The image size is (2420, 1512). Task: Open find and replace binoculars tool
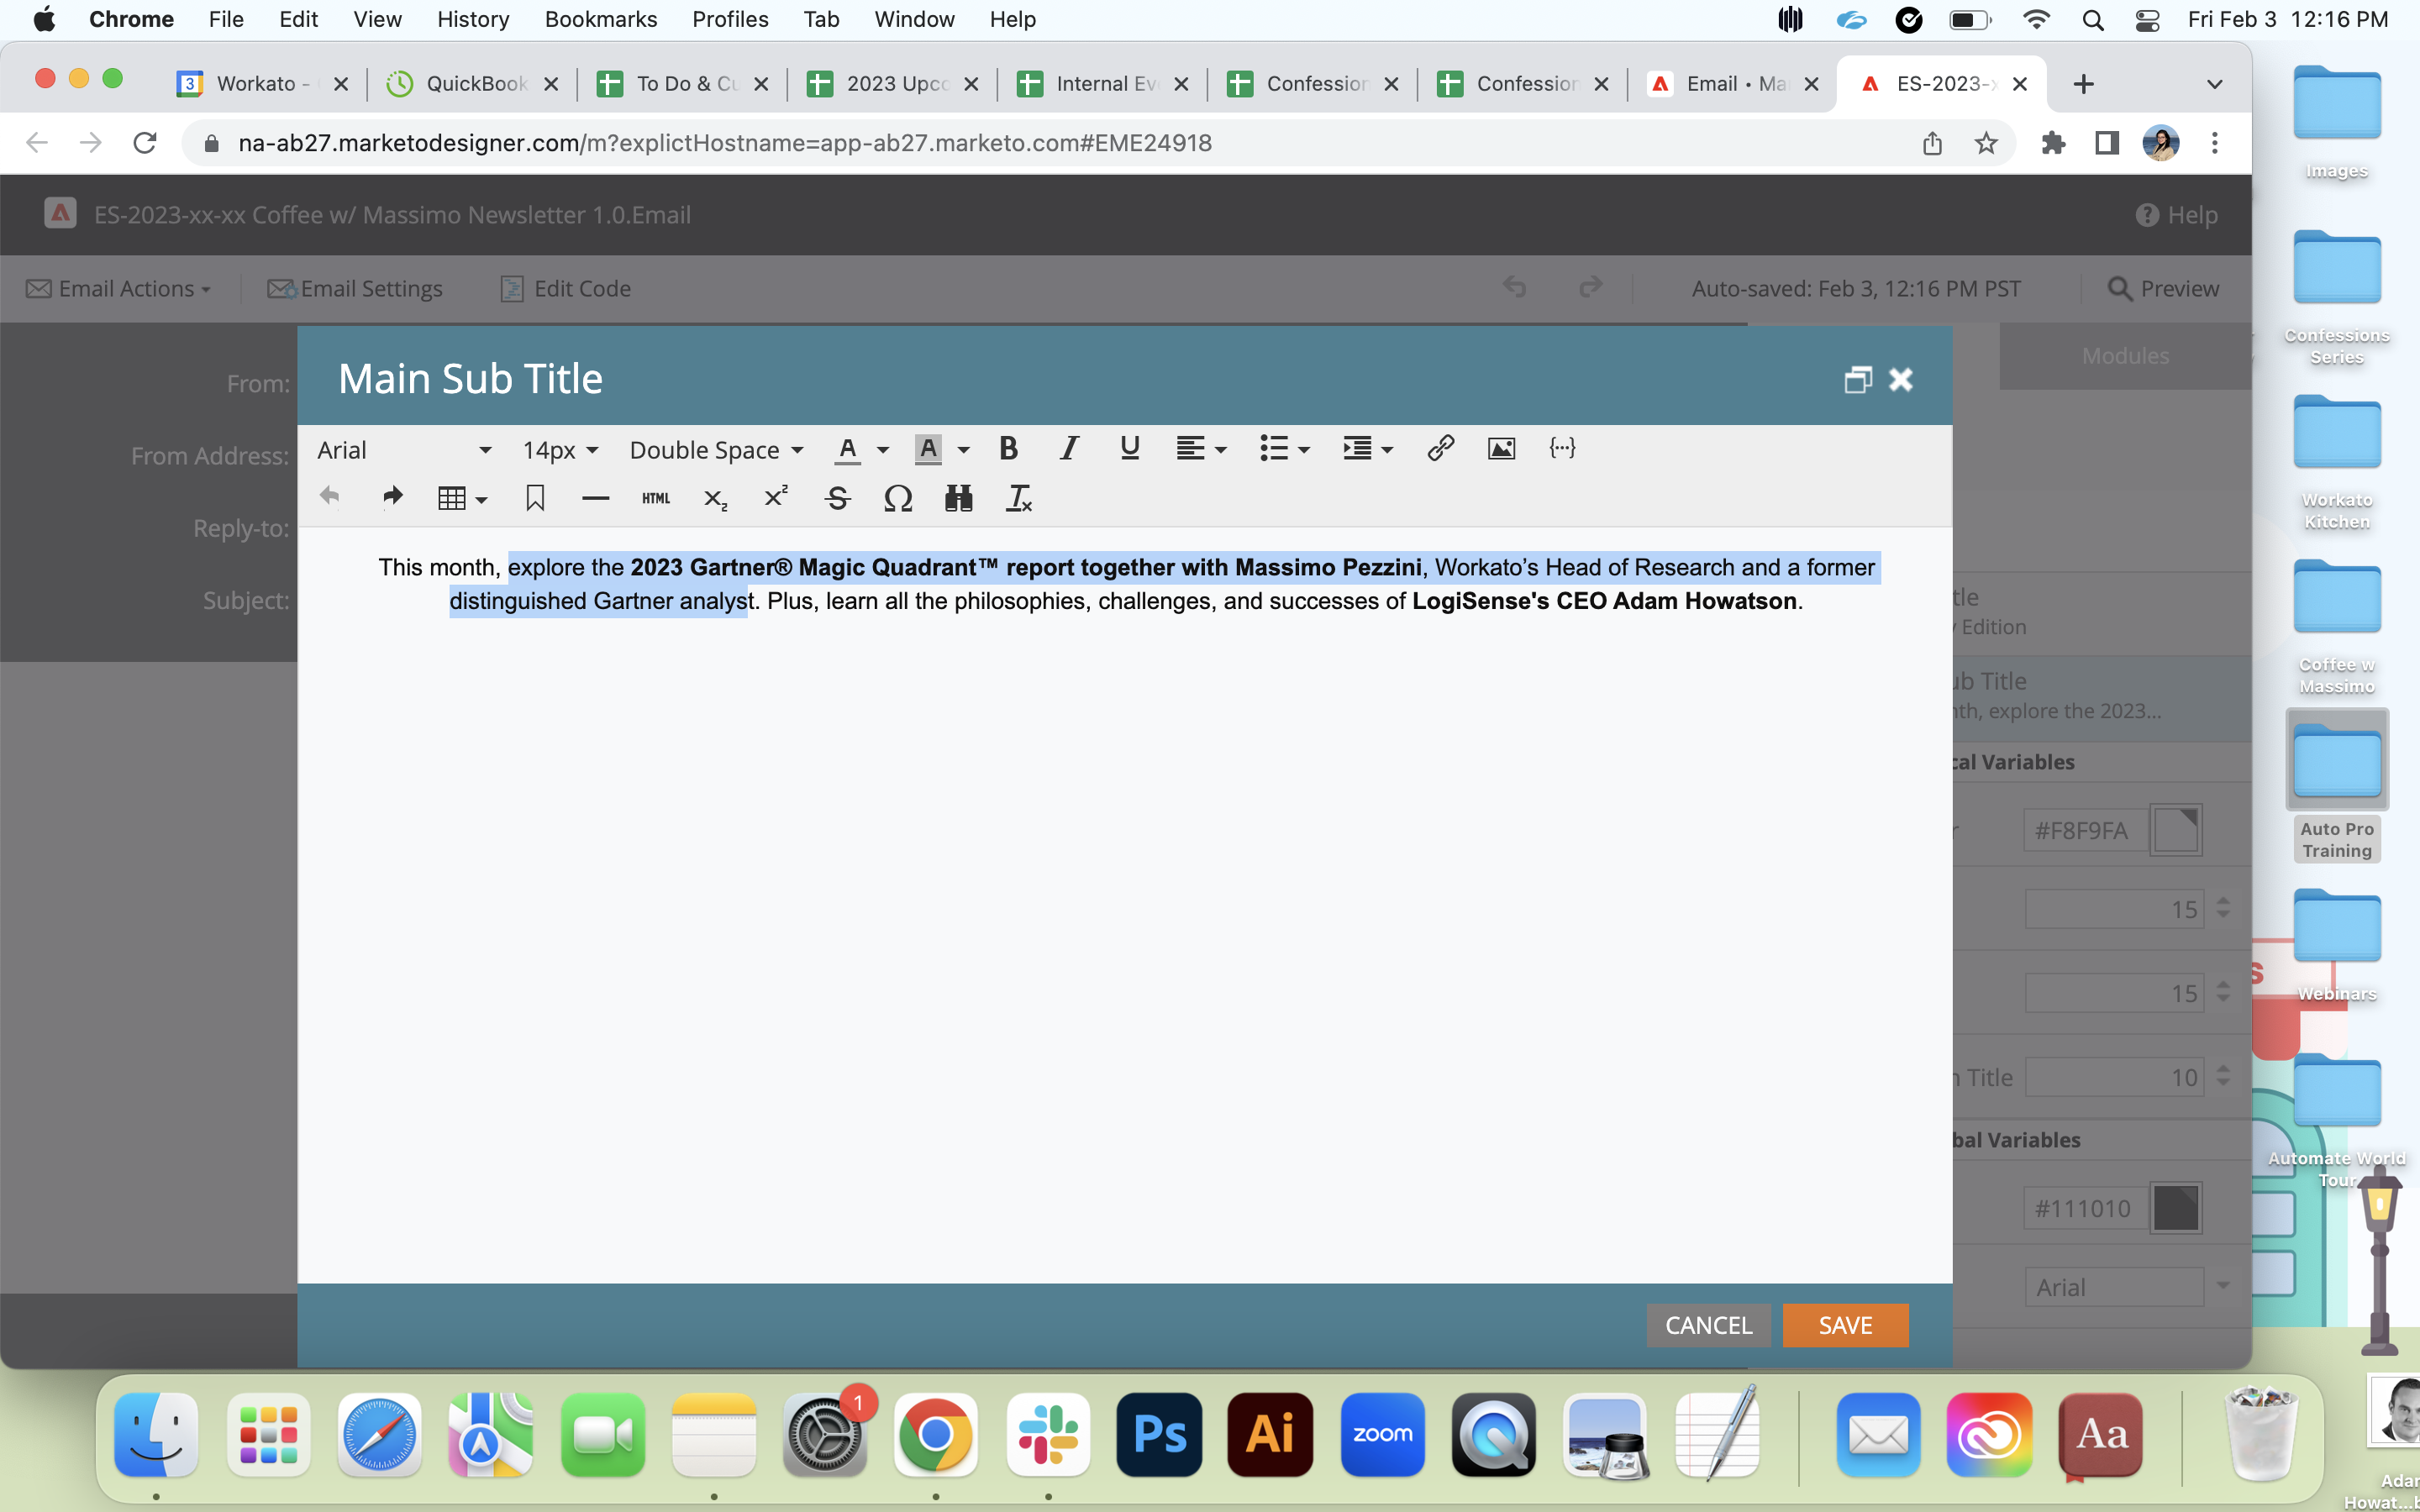[959, 498]
